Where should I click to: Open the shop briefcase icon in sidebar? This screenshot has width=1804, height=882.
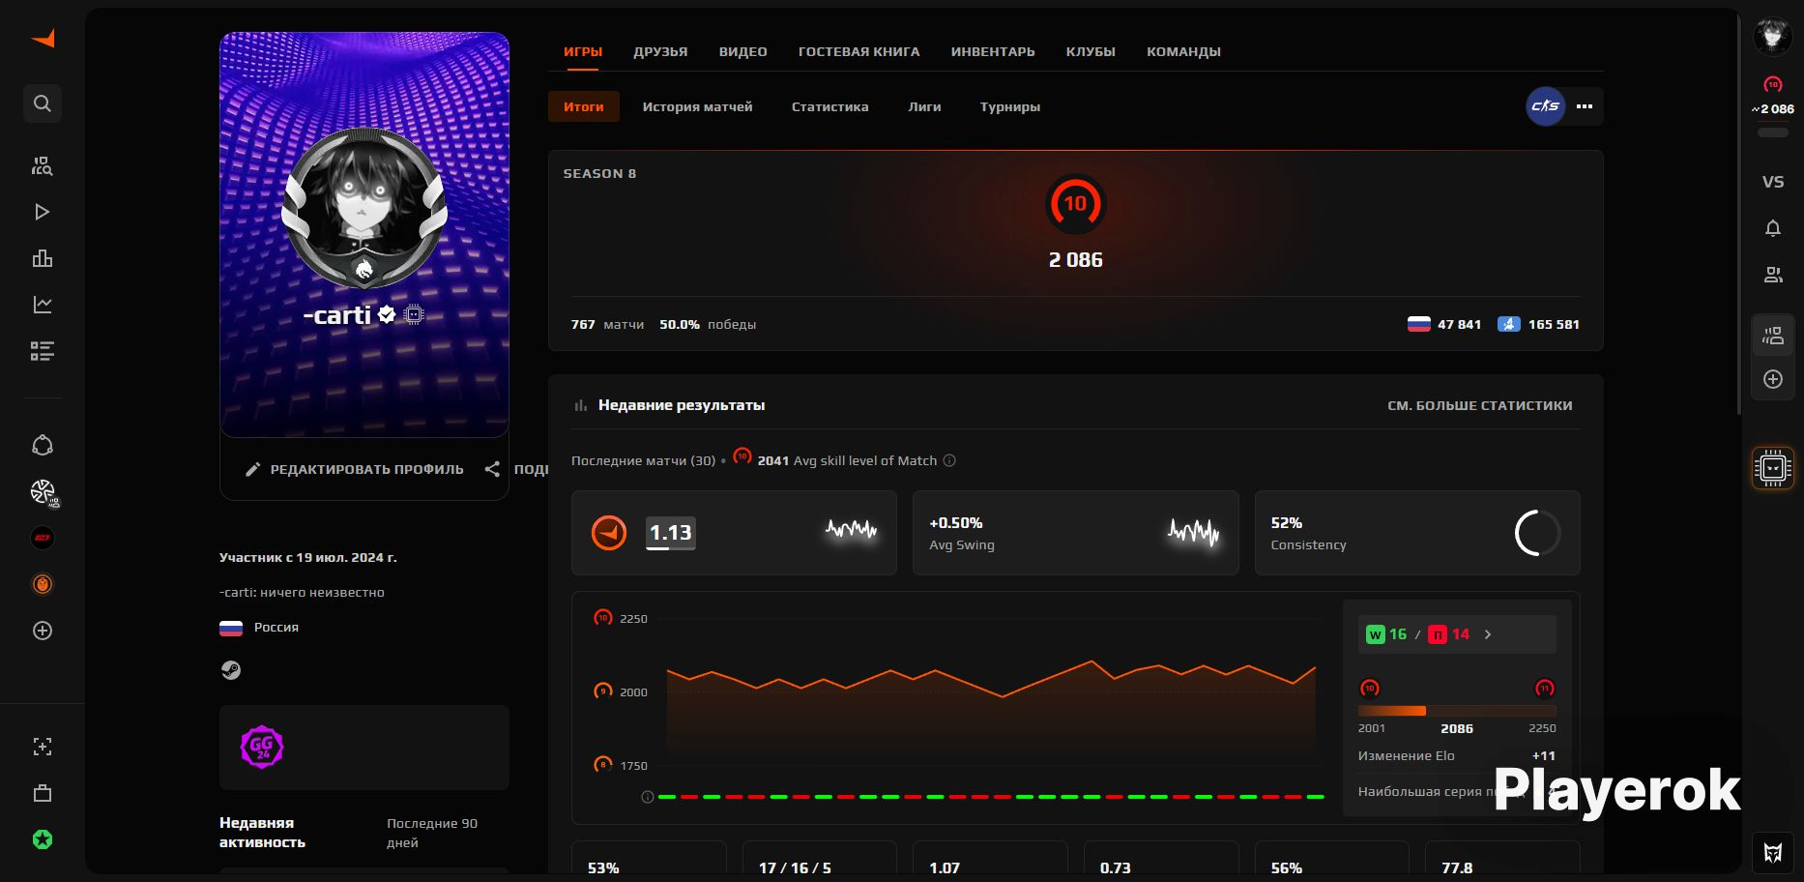[x=43, y=793]
